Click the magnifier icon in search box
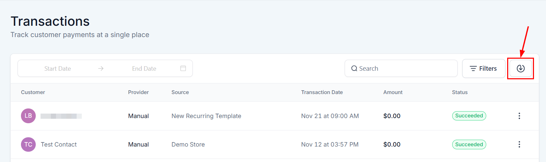This screenshot has height=162, width=546. [x=354, y=69]
